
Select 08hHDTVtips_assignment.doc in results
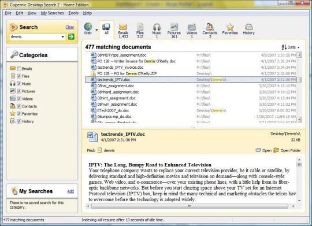click(x=191, y=55)
